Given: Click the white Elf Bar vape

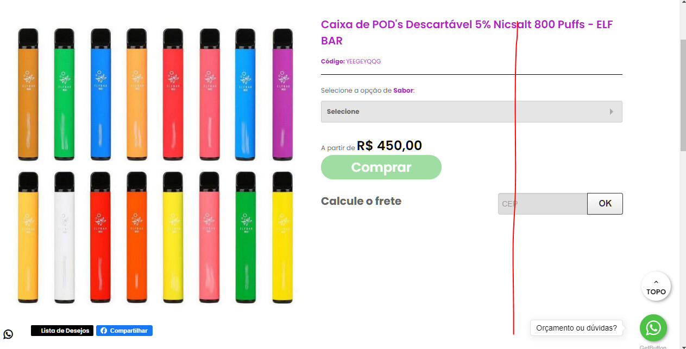Looking at the screenshot, I should tap(64, 237).
